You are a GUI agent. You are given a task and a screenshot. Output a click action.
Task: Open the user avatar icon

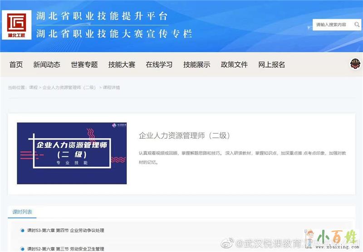355,64
